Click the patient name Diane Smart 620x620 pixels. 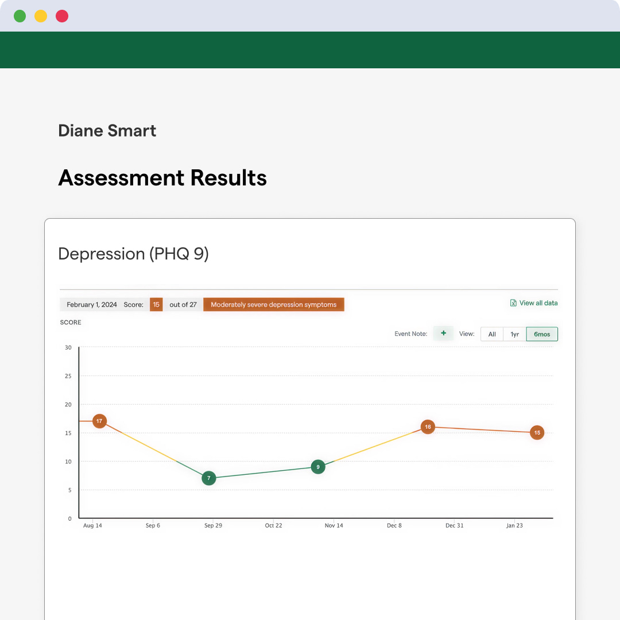[107, 131]
